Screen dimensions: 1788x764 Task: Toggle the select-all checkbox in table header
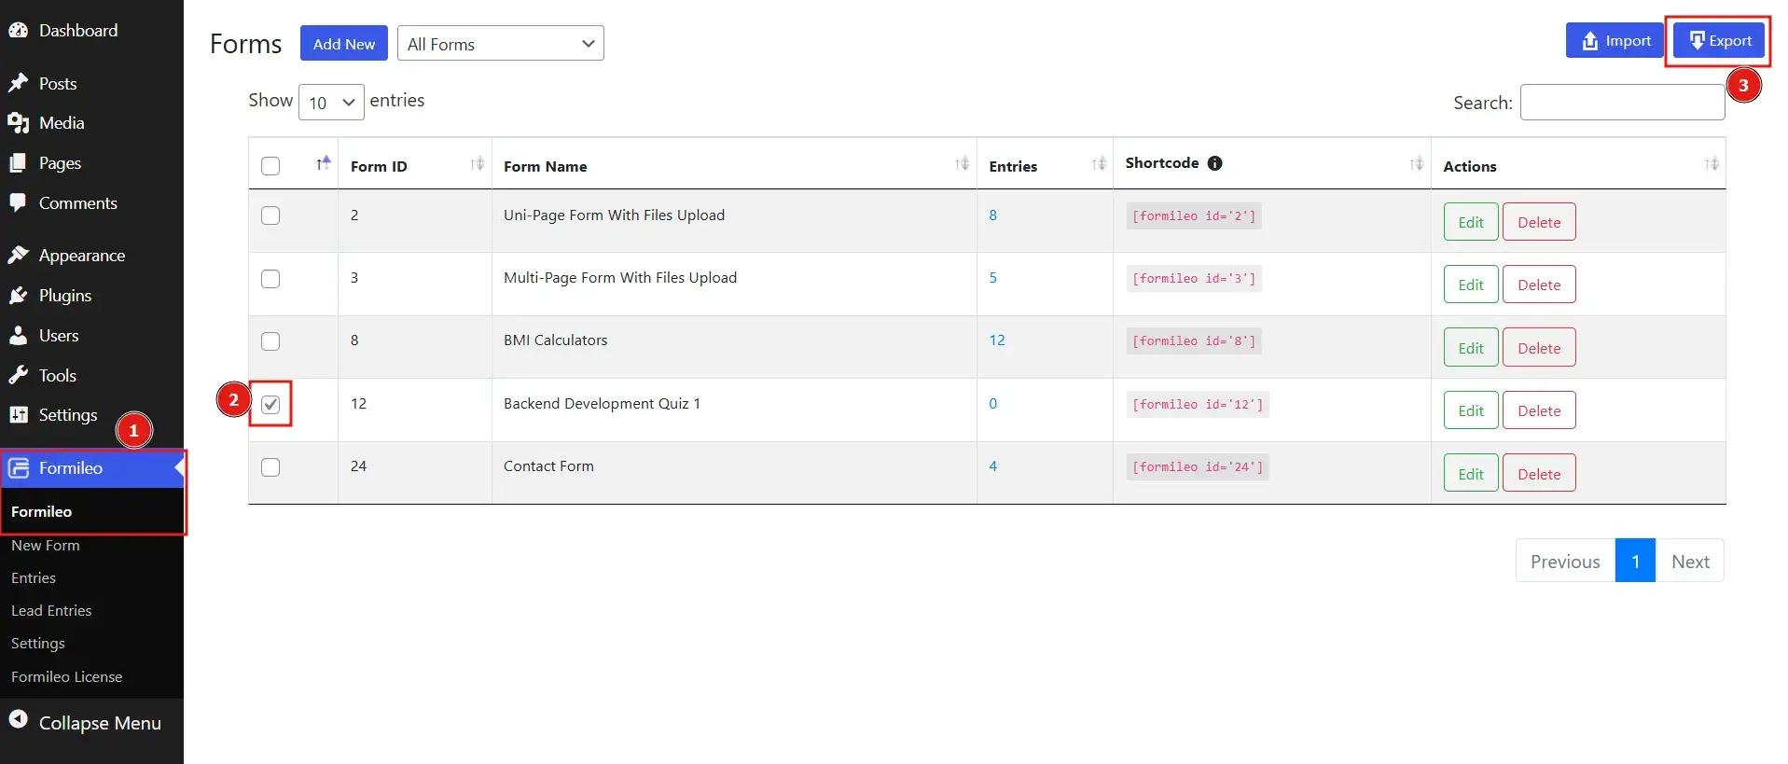click(270, 166)
